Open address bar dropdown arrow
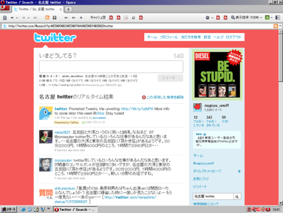283x213 pixels. click(280, 26)
